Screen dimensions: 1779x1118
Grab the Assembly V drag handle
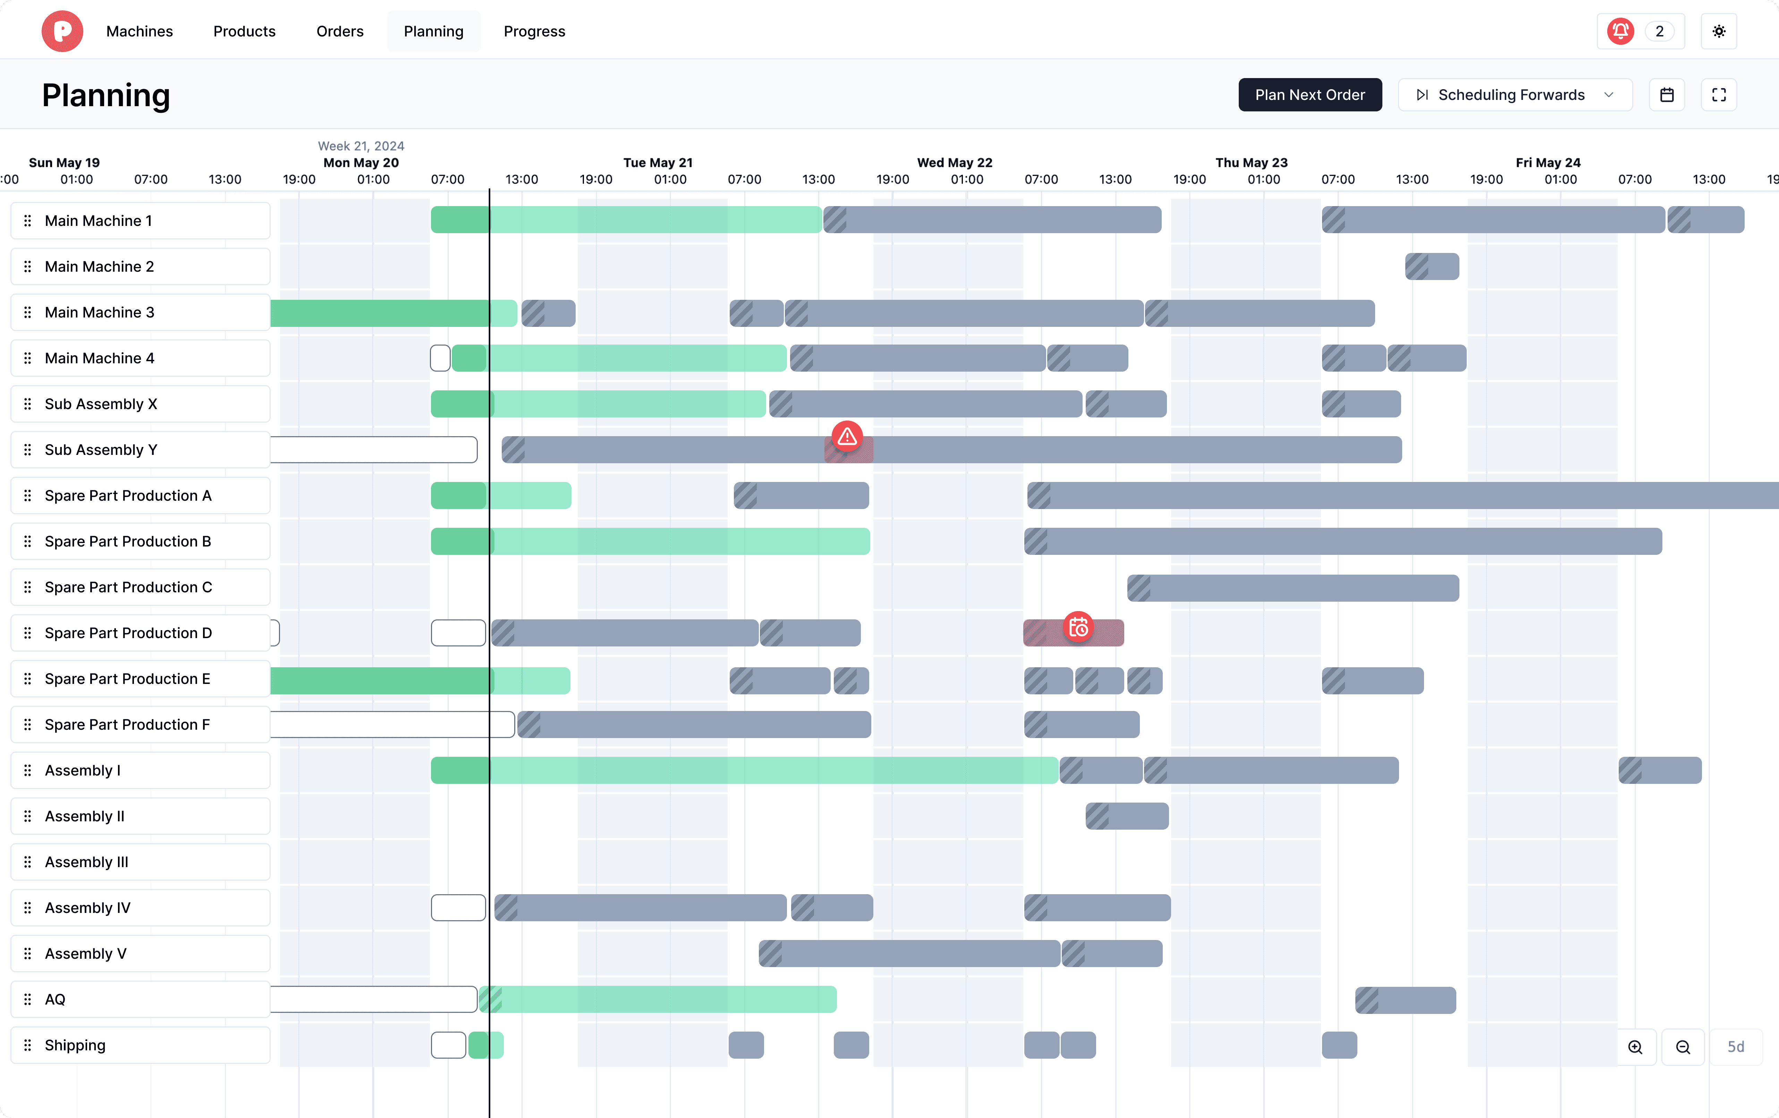click(28, 954)
